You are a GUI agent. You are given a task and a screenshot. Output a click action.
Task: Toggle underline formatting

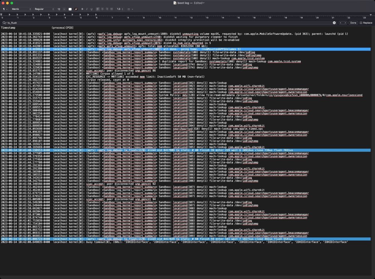coord(91,9)
